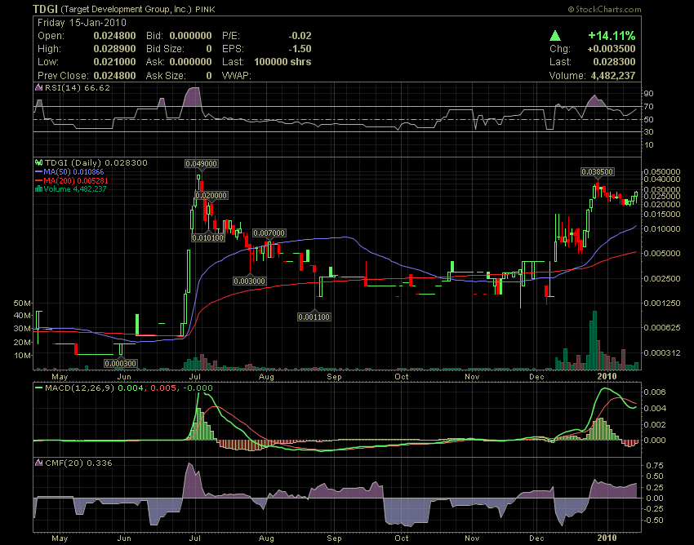Viewport: 694px width, 545px height.
Task: Click the 0.038500 recent high annotation
Action: pos(598,172)
